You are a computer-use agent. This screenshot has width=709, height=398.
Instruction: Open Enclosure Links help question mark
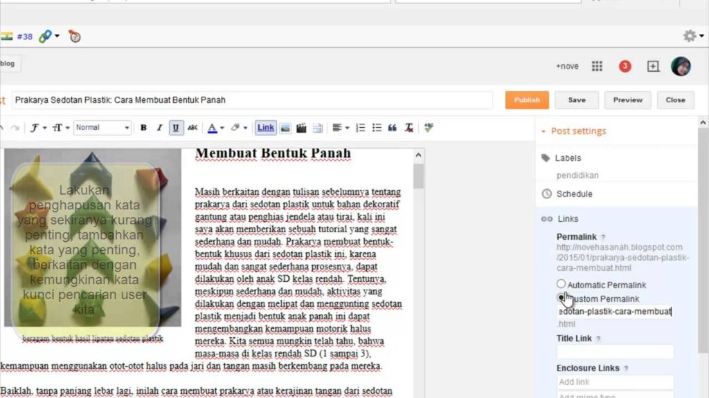point(626,369)
